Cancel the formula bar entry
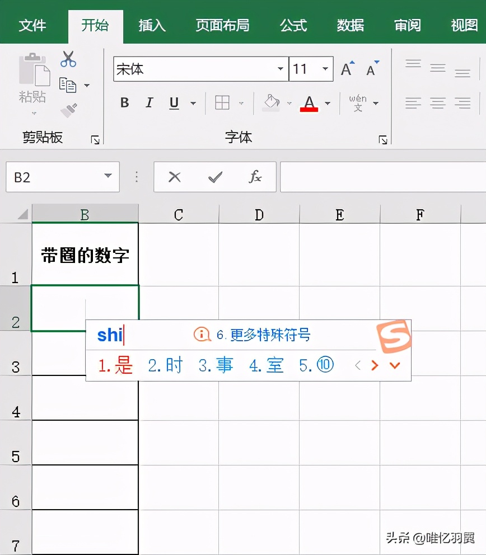Screen dimensions: 486x555 point(174,177)
